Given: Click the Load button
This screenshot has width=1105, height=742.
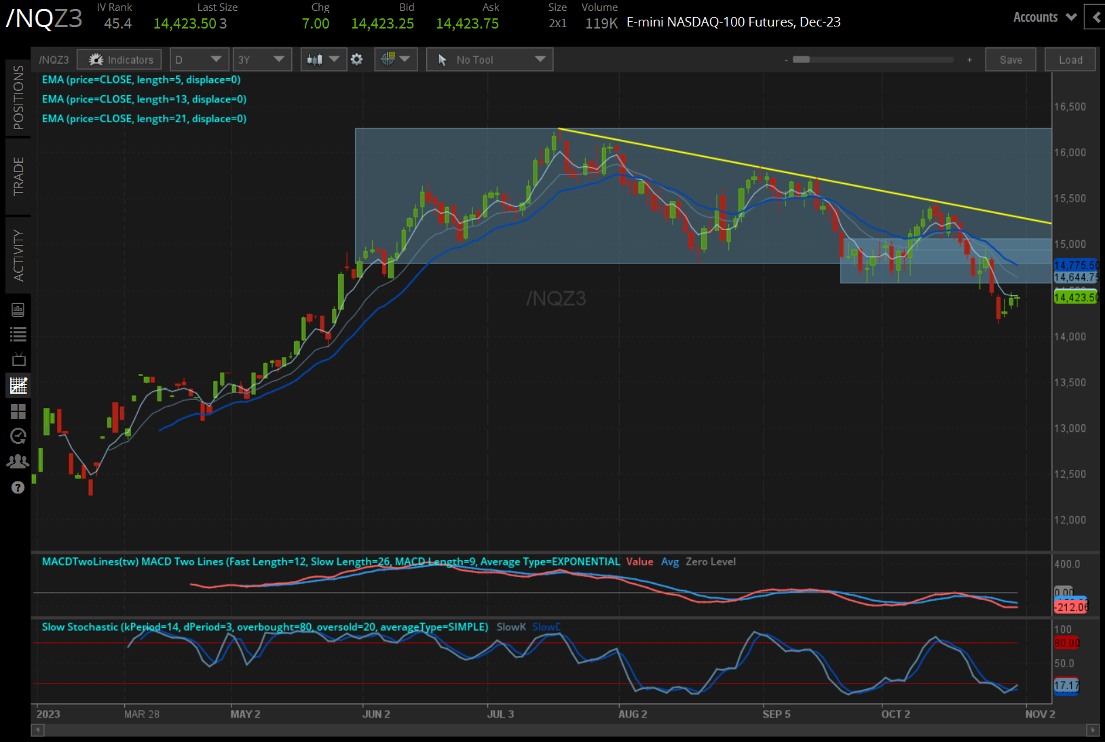Looking at the screenshot, I should click(x=1070, y=59).
